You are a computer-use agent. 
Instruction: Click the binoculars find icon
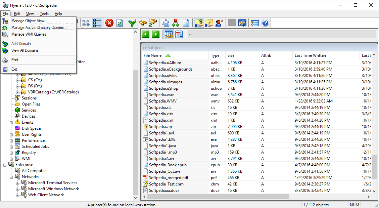click(x=143, y=23)
